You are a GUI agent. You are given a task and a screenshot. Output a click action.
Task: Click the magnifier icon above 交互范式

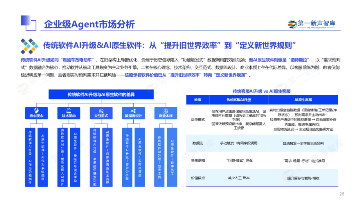pyautogui.click(x=101, y=111)
